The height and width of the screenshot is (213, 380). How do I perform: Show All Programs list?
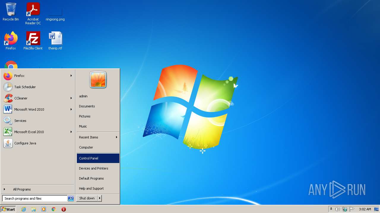(x=38, y=189)
